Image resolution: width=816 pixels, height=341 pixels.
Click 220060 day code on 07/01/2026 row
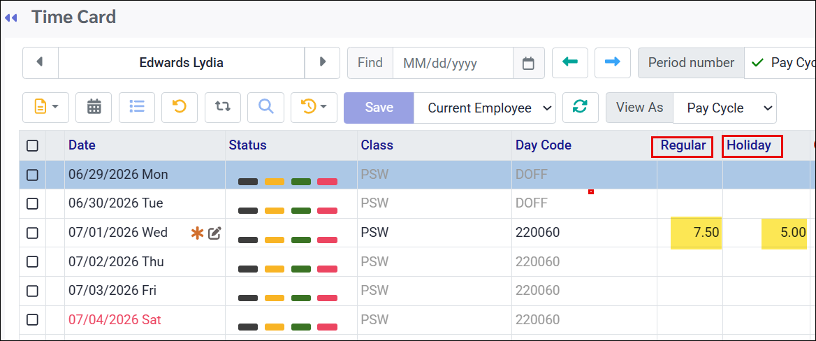pos(537,232)
